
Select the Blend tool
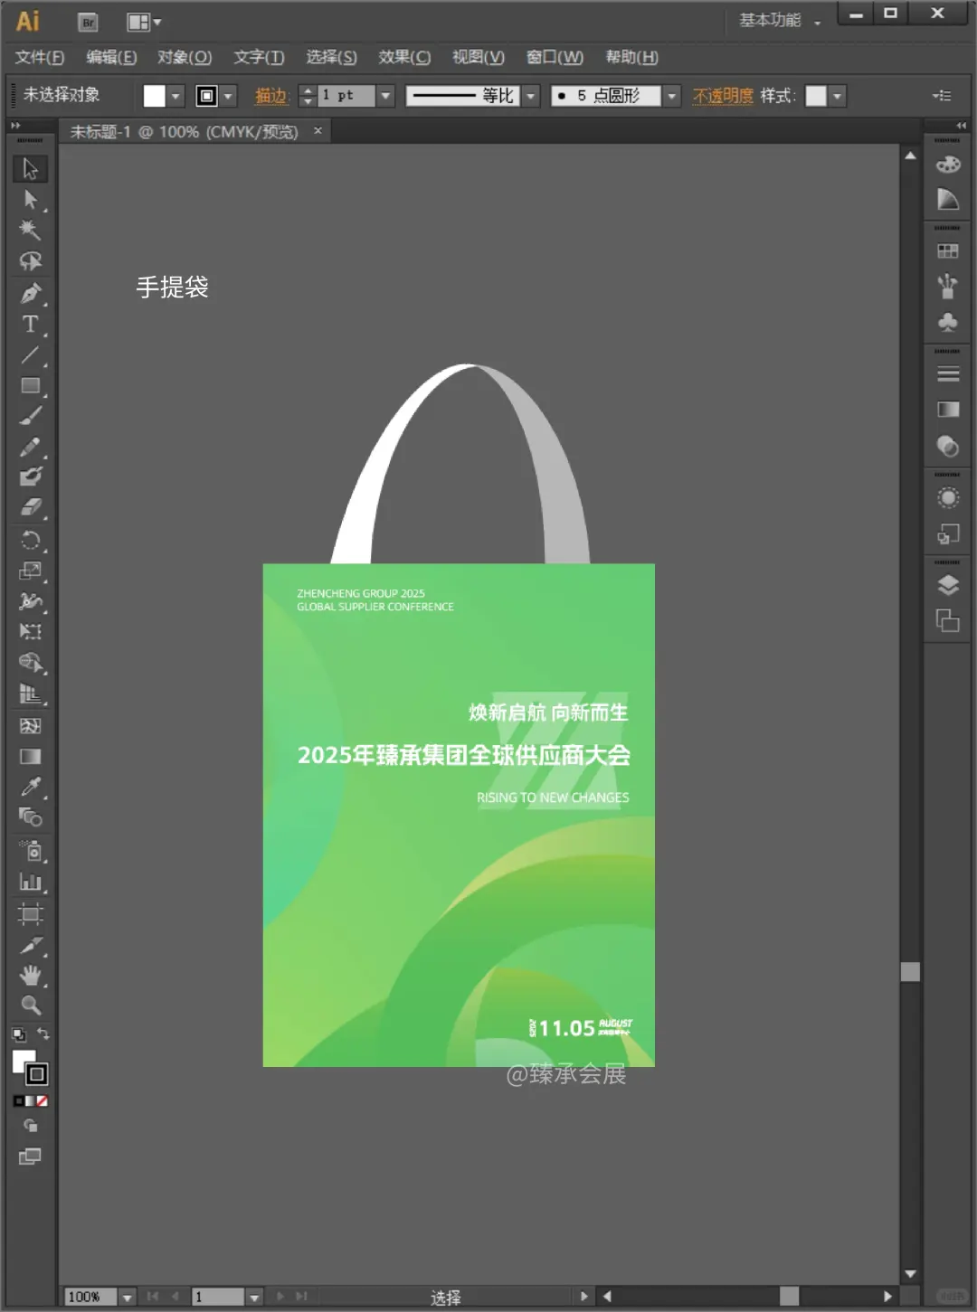pos(30,818)
